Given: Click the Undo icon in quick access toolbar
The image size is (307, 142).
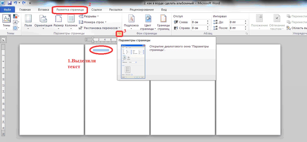Looking at the screenshot, I should pyautogui.click(x=15, y=3).
